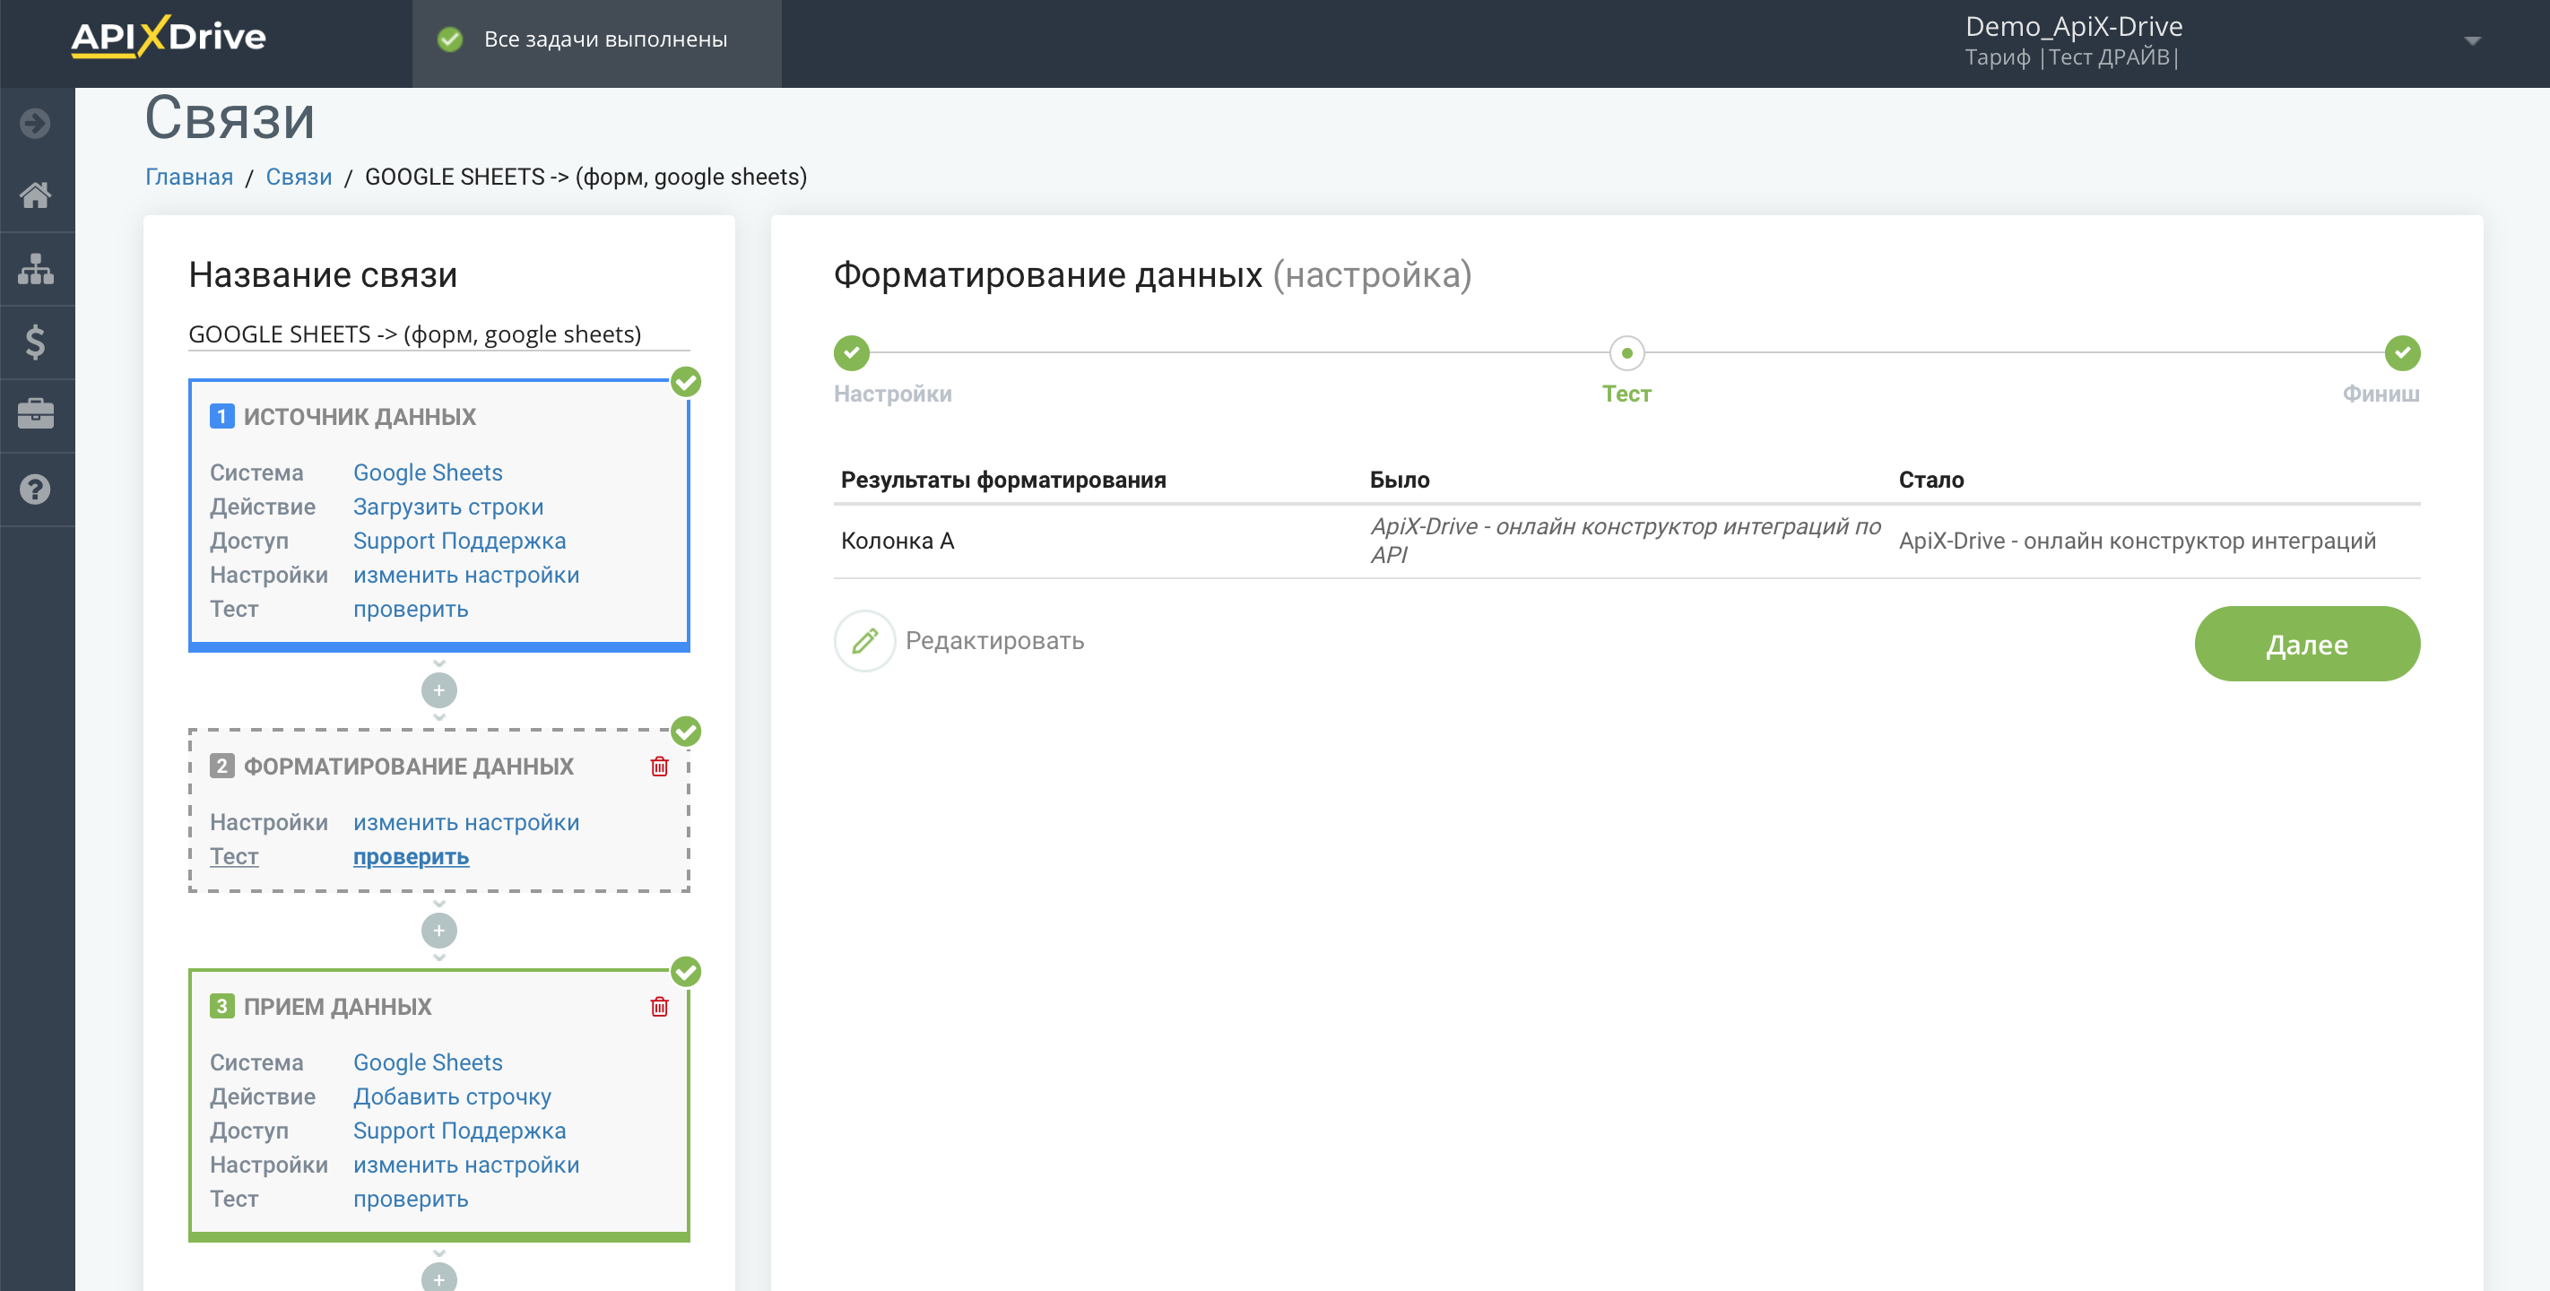The image size is (2550, 1291).
Task: Add step after ФОРМАТИРОВАНИЕ ДАННЫХ block with plus
Action: tap(438, 931)
